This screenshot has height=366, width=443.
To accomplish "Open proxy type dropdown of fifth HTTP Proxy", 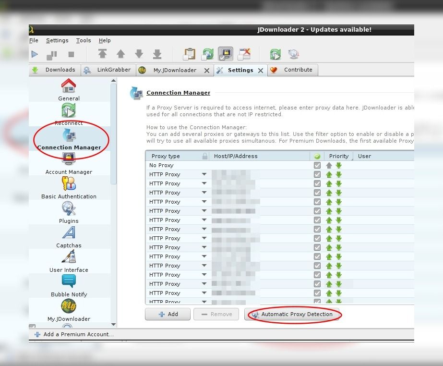I will click(204, 211).
